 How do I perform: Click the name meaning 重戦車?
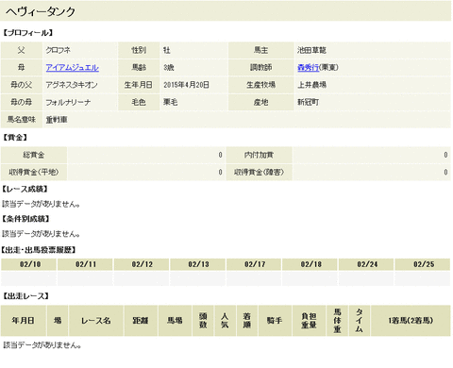click(x=57, y=120)
